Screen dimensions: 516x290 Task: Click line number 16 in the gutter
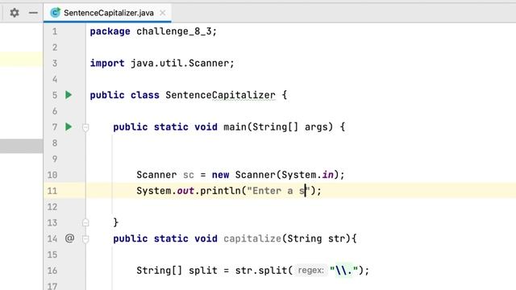point(52,271)
